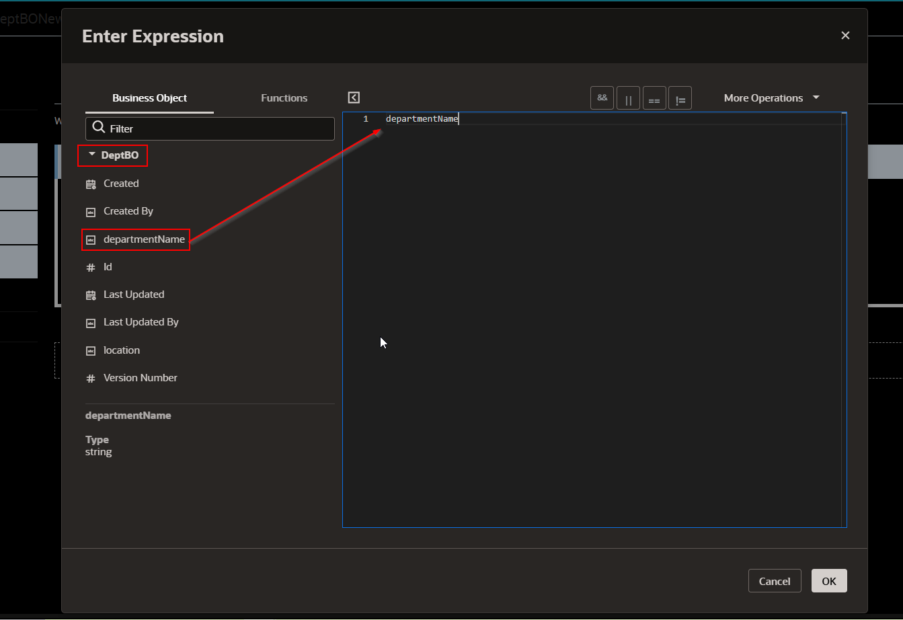Insert the != not-equals operator
Screen dimensions: 903x620
pyautogui.click(x=680, y=98)
